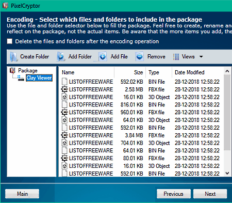232x203 pixels.
Task: Click the 3D Object type of the 704.01 KB file
Action: [x=159, y=143]
